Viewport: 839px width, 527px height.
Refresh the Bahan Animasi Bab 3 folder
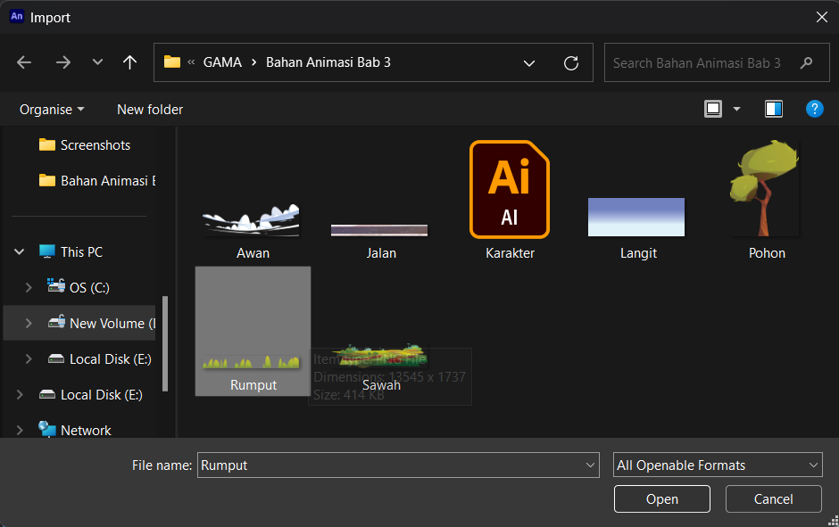[x=571, y=63]
